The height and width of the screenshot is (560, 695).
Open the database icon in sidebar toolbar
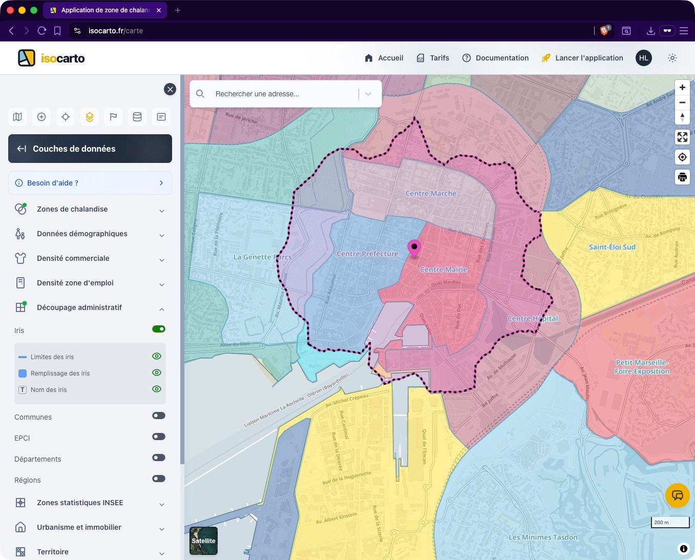(x=137, y=117)
